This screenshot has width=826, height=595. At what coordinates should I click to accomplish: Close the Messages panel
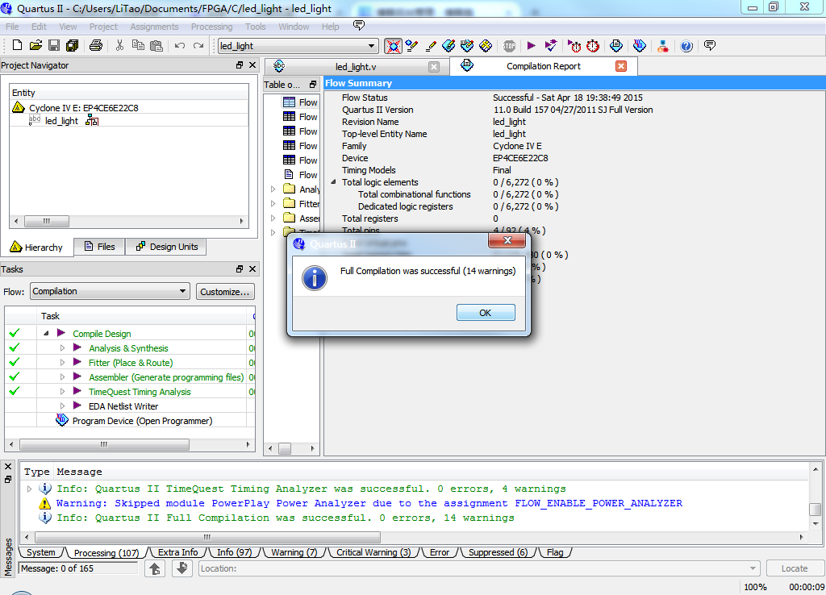click(x=8, y=467)
